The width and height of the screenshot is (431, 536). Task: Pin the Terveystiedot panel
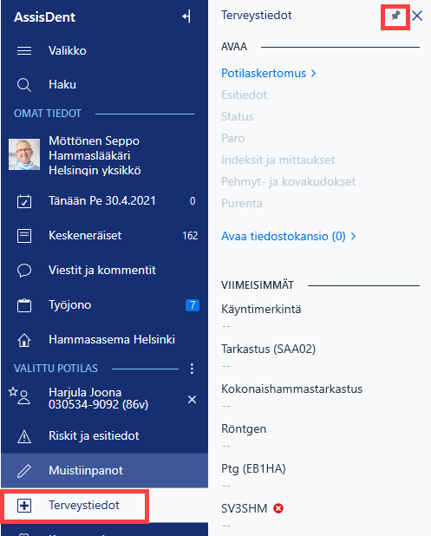click(395, 16)
